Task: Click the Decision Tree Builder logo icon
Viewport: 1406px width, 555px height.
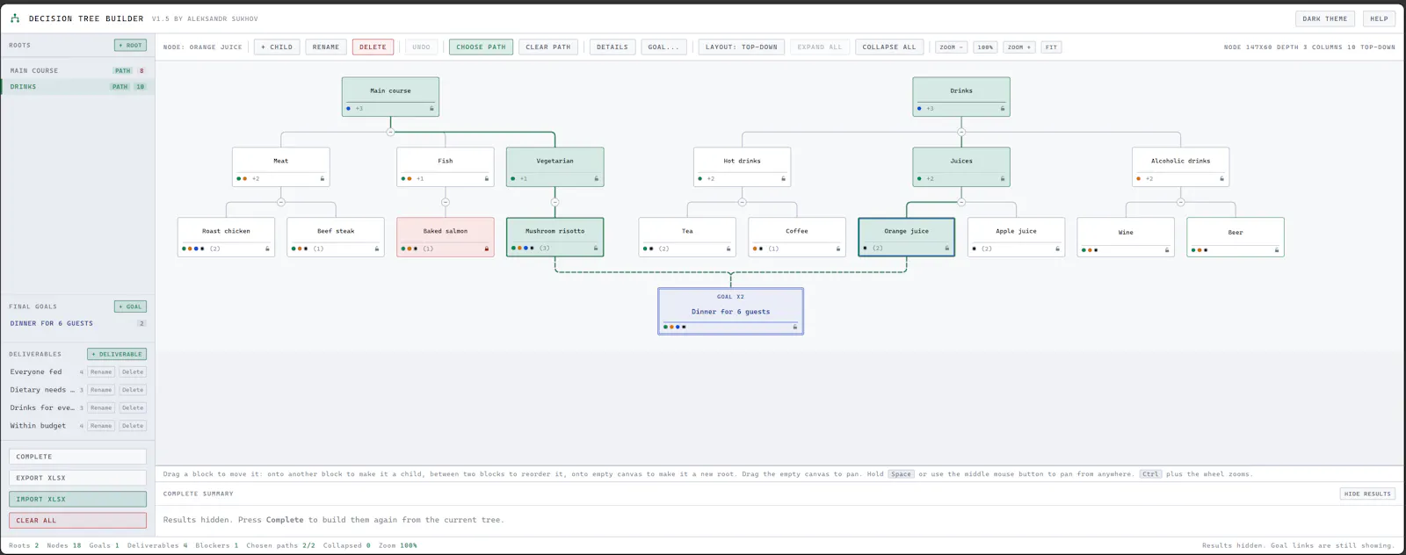Action: [15, 18]
